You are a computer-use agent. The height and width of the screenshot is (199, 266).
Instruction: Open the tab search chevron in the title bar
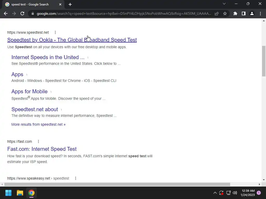click(x=224, y=4)
